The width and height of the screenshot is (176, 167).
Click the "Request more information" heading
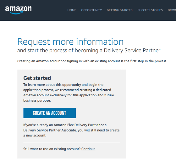pyautogui.click(x=70, y=42)
